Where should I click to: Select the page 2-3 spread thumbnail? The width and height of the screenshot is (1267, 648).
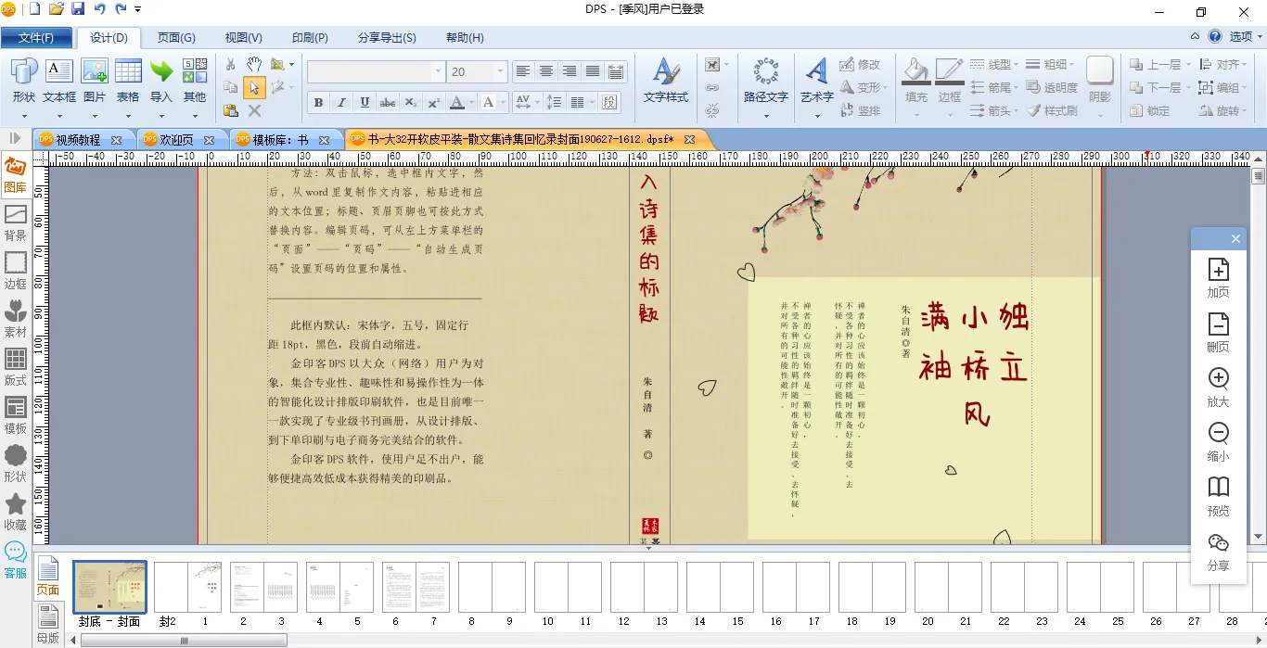click(263, 587)
